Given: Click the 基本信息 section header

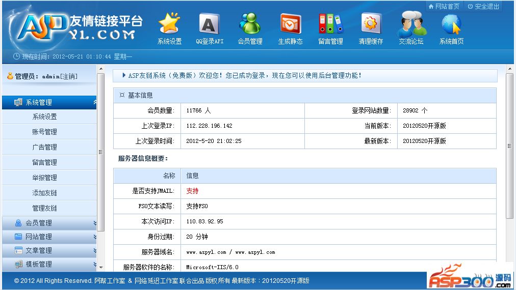Looking at the screenshot, I should [x=305, y=95].
